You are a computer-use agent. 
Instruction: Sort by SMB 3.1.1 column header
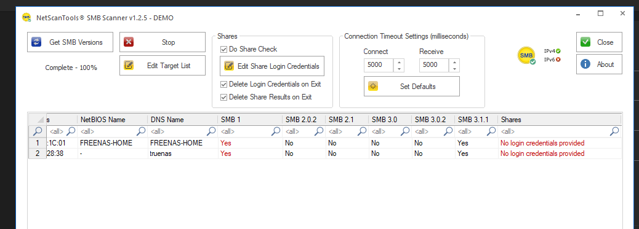pyautogui.click(x=476, y=120)
